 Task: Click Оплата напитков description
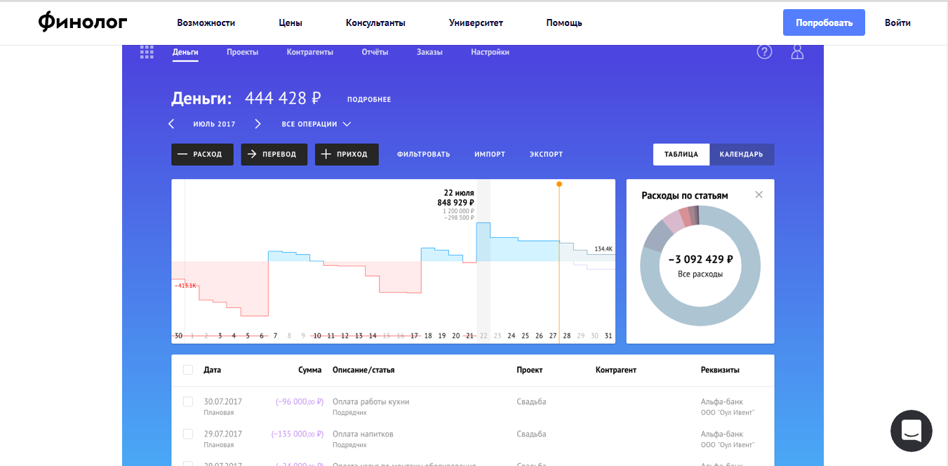(x=363, y=434)
